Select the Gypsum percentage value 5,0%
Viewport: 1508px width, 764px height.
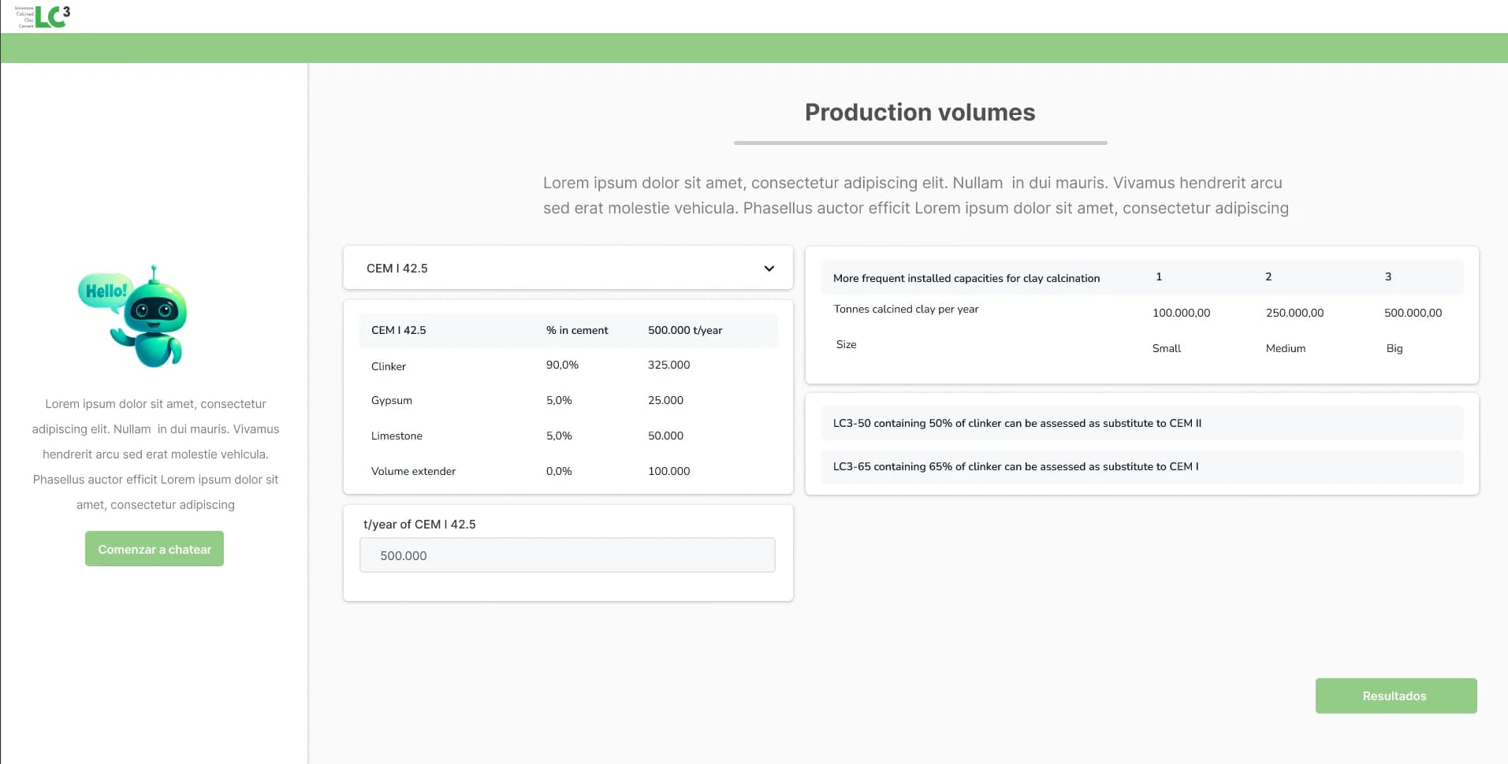click(x=559, y=400)
